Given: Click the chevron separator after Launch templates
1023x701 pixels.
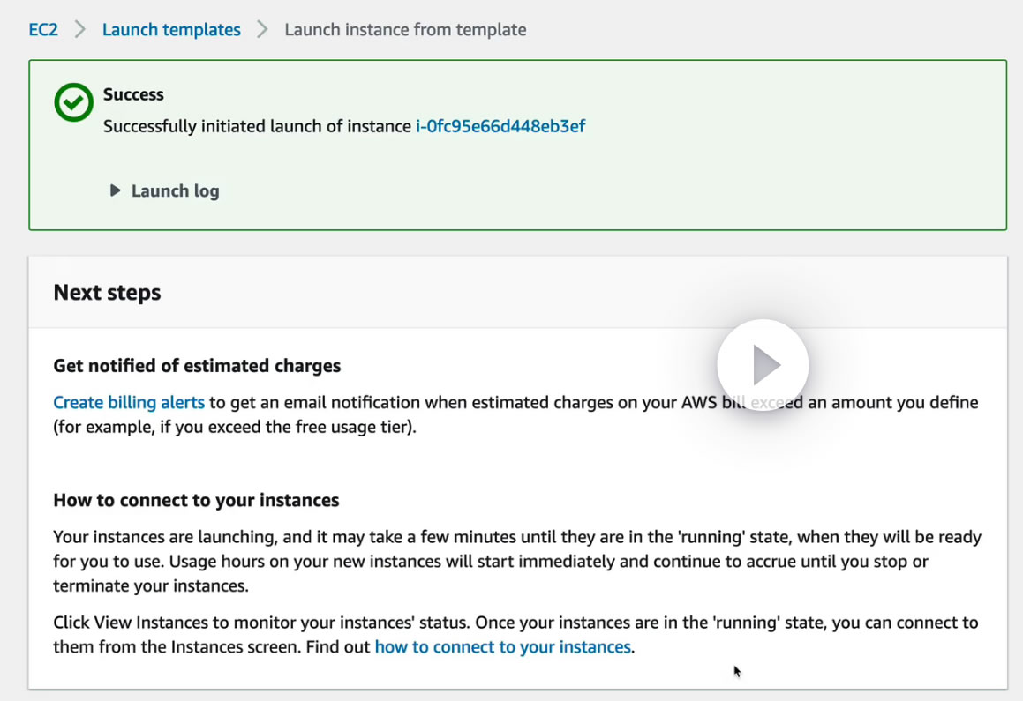Looking at the screenshot, I should [x=262, y=30].
